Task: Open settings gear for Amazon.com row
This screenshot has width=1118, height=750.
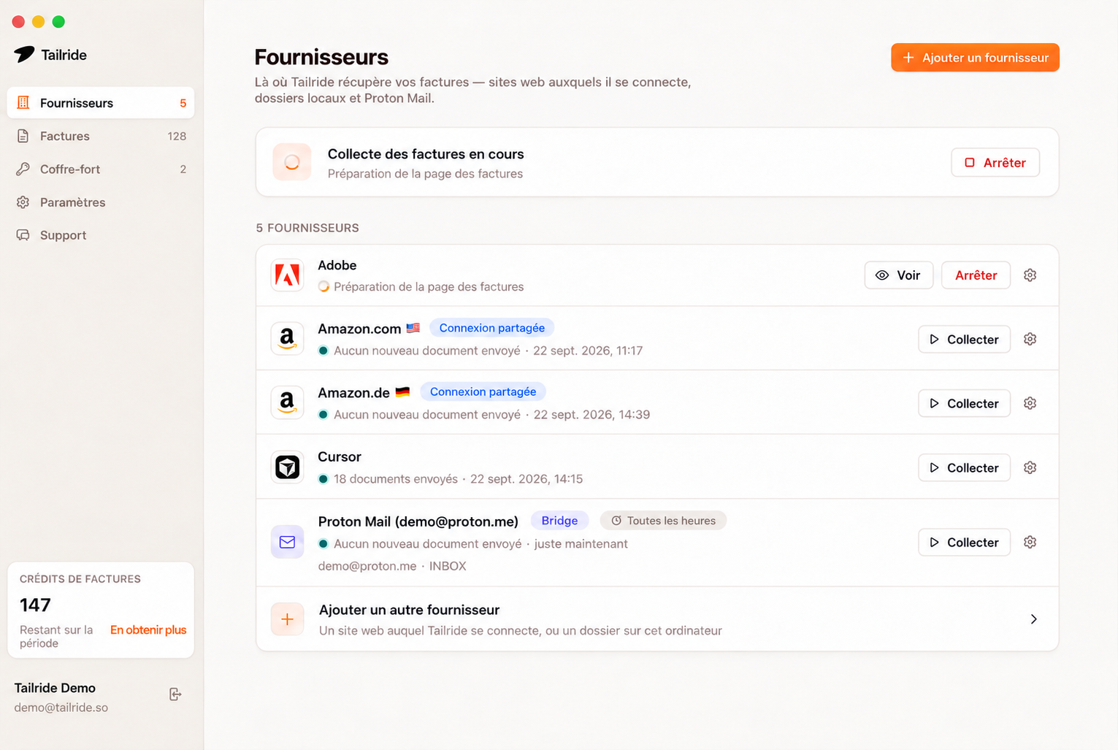Action: pyautogui.click(x=1030, y=339)
